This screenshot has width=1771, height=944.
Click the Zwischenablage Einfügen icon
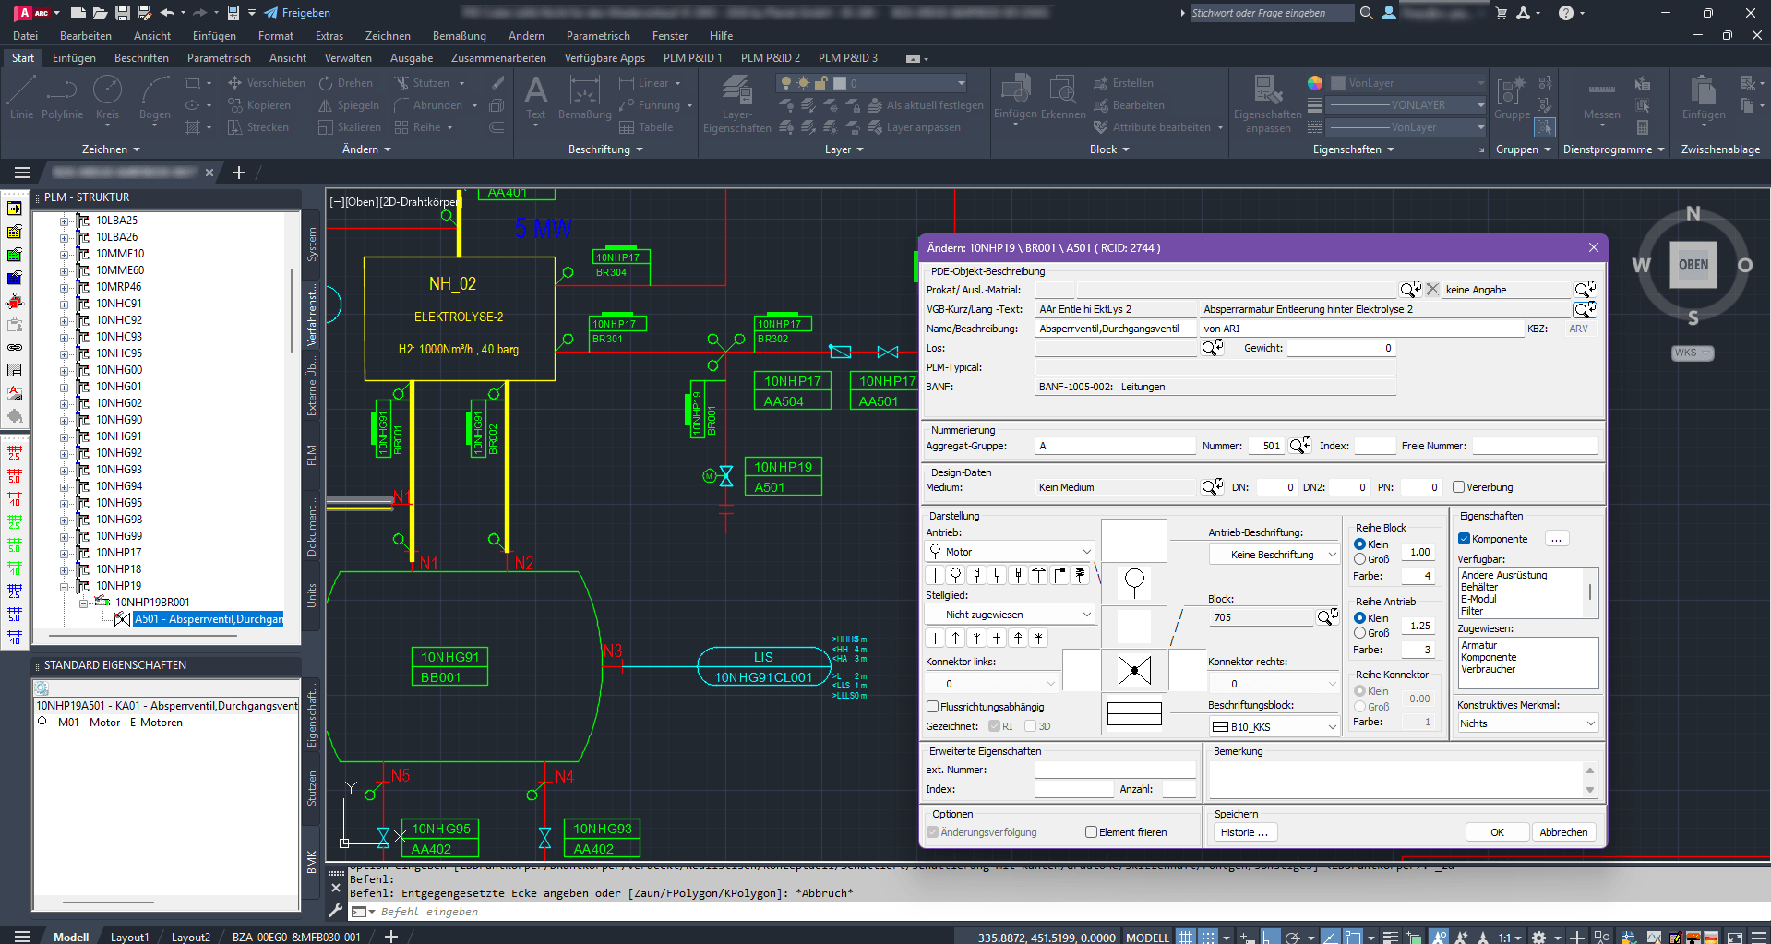1703,98
